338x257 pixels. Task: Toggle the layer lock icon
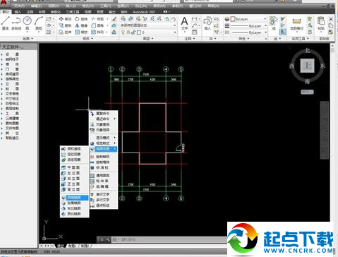click(x=133, y=32)
